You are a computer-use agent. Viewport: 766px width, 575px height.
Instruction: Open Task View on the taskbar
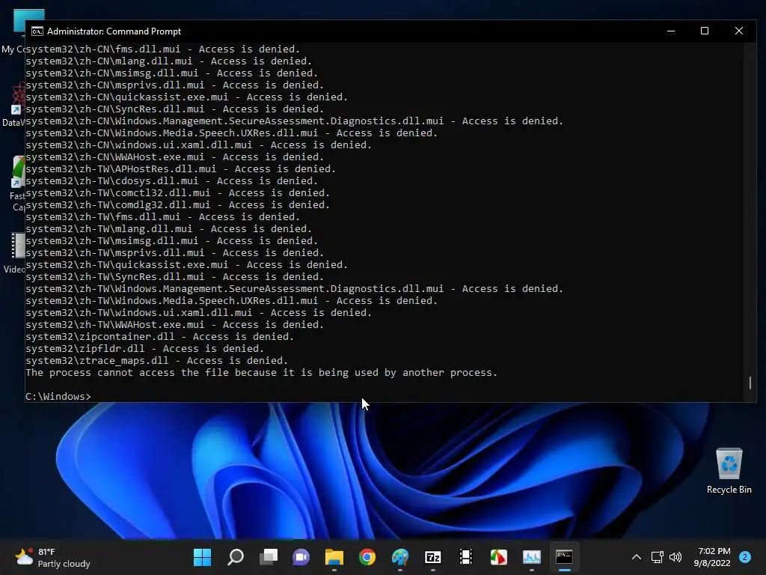pos(269,557)
